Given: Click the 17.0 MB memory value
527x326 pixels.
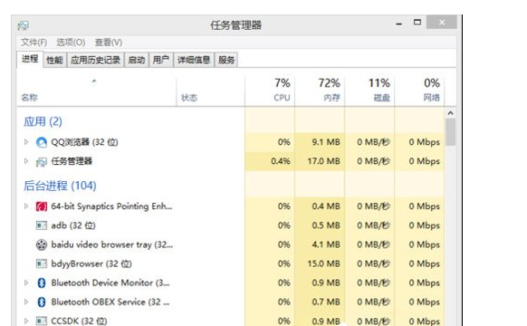Looking at the screenshot, I should [323, 161].
